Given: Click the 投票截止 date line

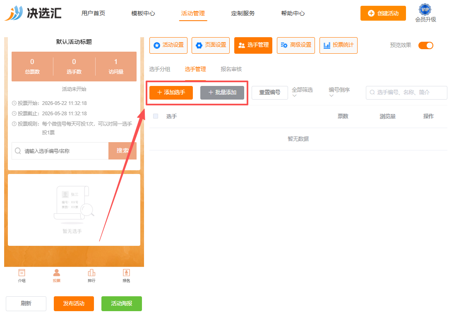Looking at the screenshot, I should pos(49,114).
